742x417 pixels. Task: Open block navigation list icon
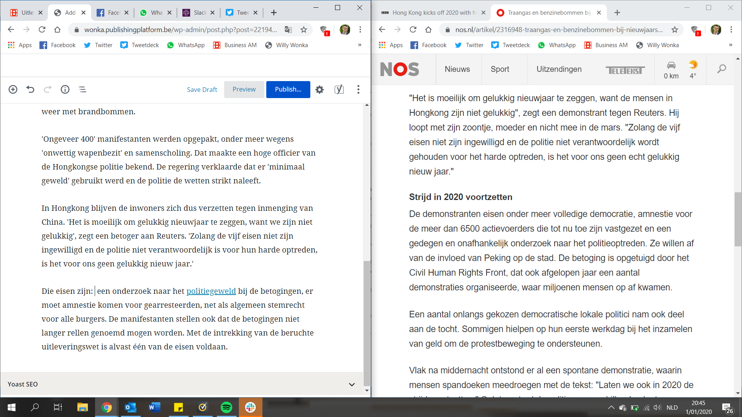(x=82, y=90)
